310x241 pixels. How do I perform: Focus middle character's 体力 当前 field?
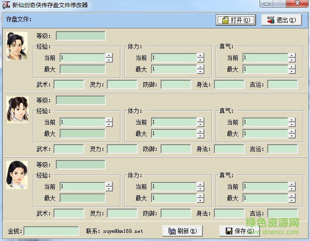click(174, 122)
